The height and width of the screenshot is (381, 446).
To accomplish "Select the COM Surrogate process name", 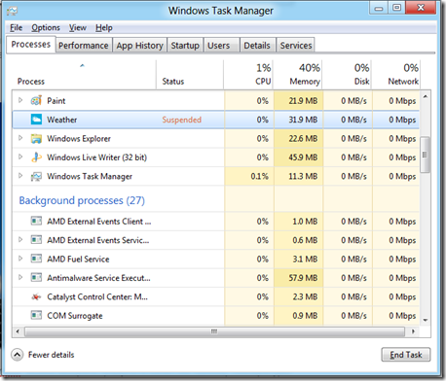I will click(x=75, y=316).
